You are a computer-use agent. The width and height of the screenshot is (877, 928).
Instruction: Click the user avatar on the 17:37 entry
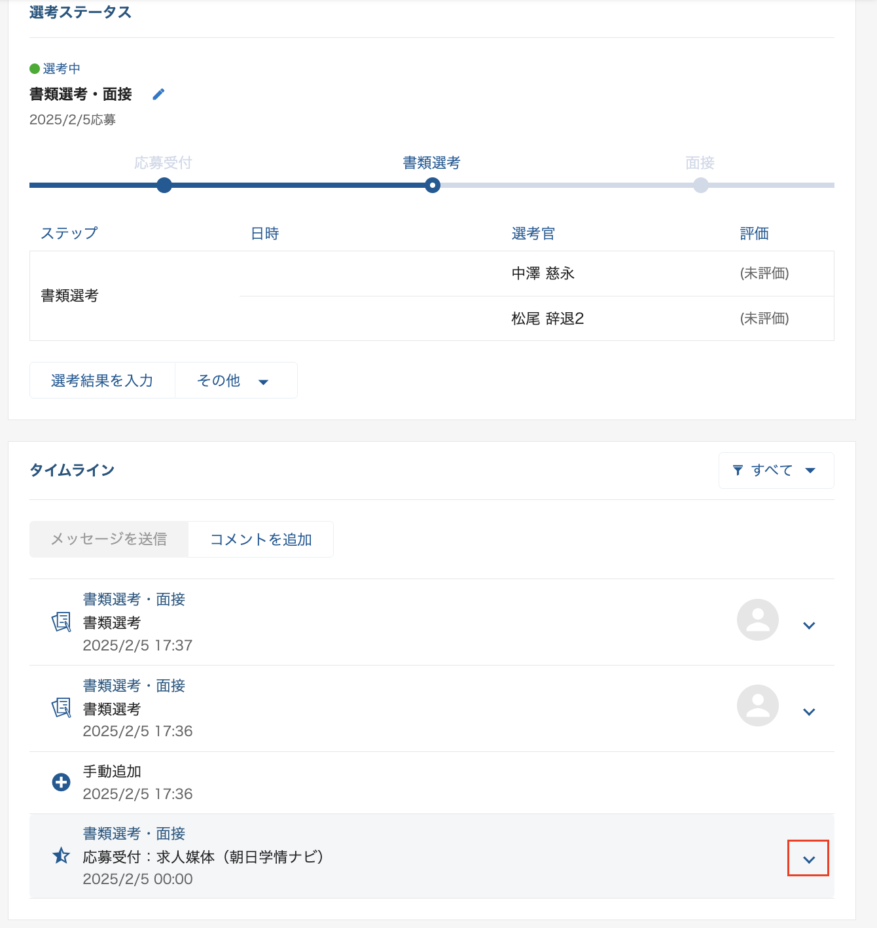click(757, 620)
